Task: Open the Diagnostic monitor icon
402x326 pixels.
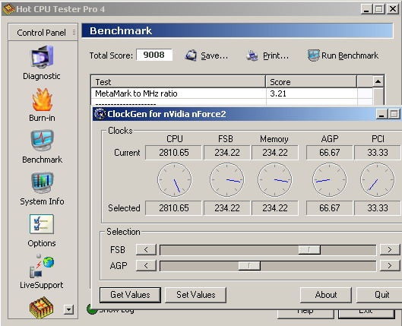Action: pyautogui.click(x=42, y=57)
